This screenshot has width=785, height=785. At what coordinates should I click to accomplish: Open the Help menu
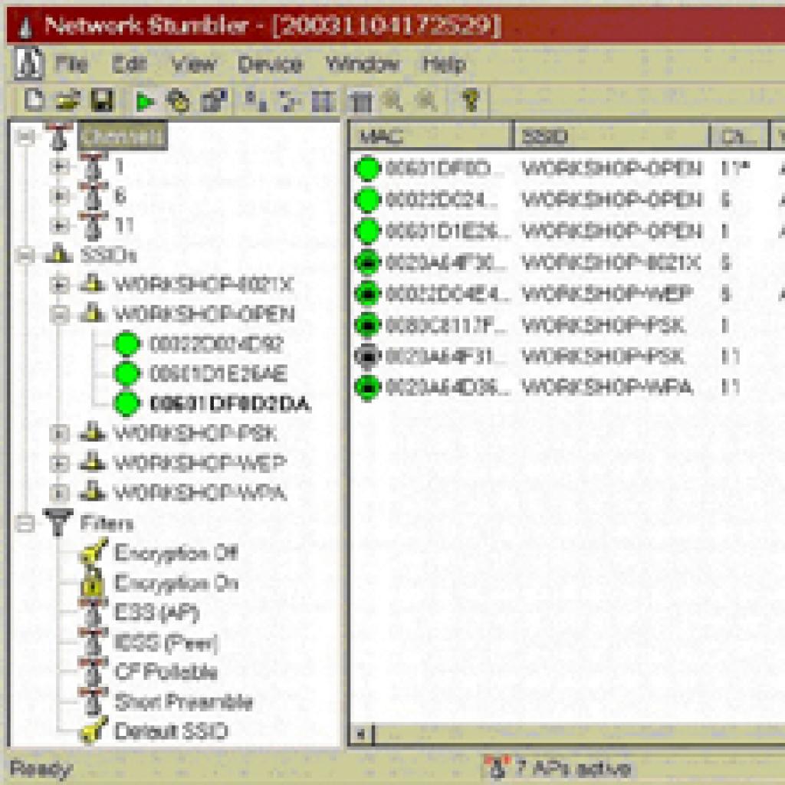pos(444,64)
